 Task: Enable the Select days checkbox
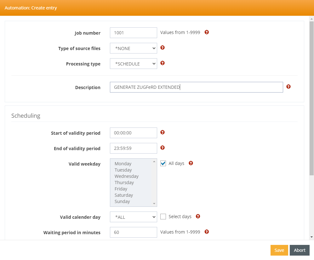163,217
